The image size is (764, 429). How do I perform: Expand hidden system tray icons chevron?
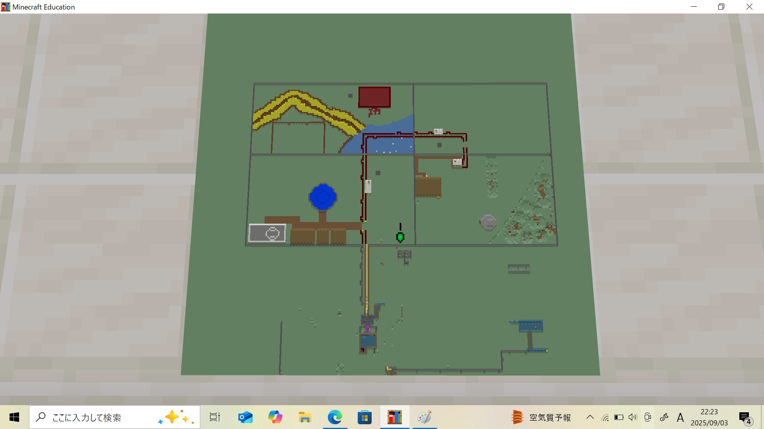590,417
